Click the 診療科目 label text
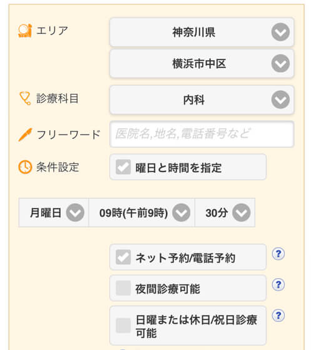 58,98
